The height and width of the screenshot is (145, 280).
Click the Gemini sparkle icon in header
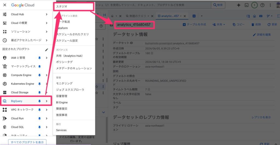pos(239,5)
